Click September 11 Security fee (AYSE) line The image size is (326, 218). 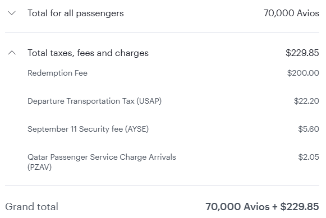[88, 129]
